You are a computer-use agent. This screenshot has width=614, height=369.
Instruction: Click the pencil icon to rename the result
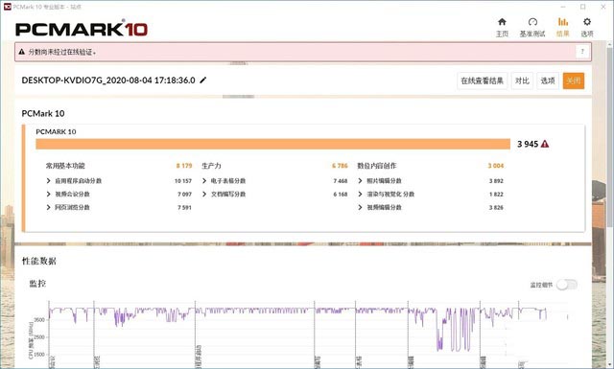coord(202,81)
